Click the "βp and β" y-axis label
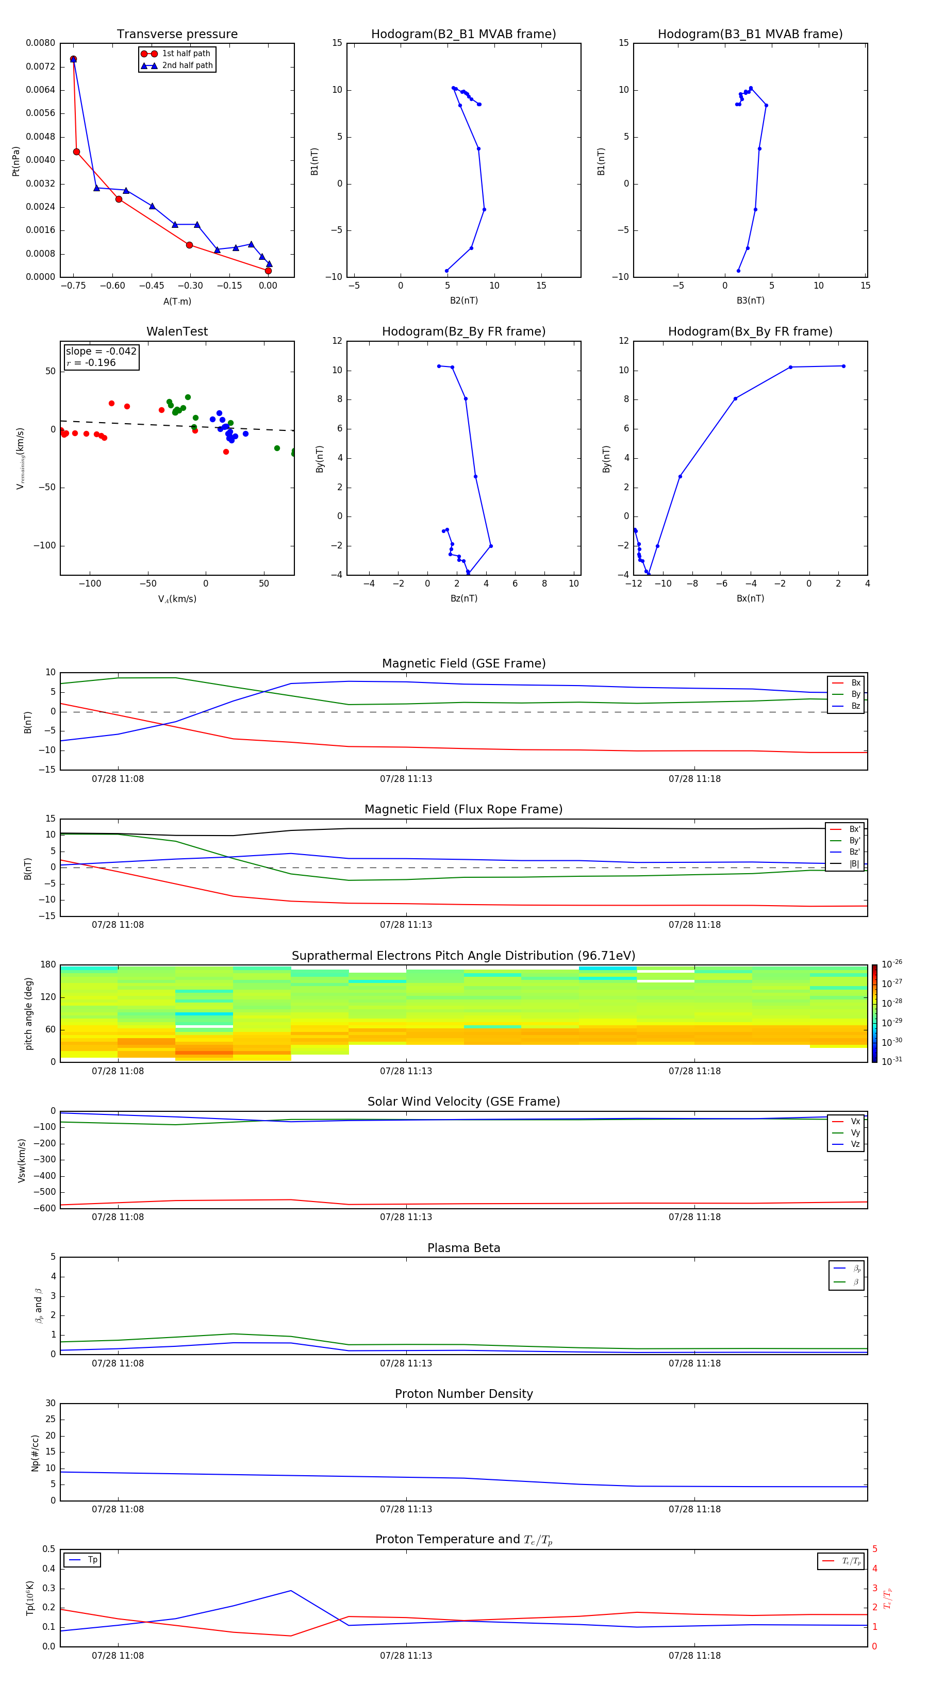The width and height of the screenshot is (928, 1701). tap(38, 1306)
